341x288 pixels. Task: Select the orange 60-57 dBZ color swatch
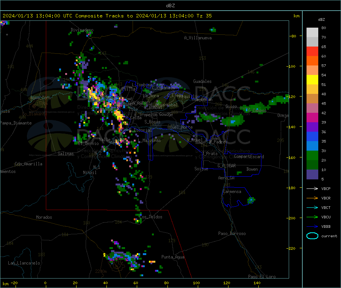point(312,61)
